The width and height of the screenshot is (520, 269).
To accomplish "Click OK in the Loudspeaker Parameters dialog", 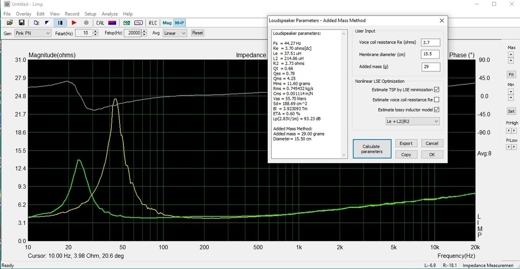I will [432, 155].
